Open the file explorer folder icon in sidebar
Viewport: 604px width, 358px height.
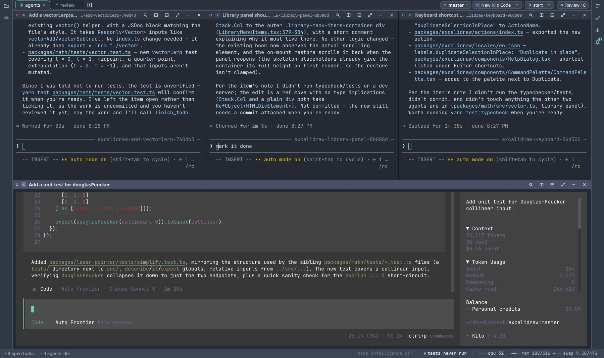click(6, 6)
